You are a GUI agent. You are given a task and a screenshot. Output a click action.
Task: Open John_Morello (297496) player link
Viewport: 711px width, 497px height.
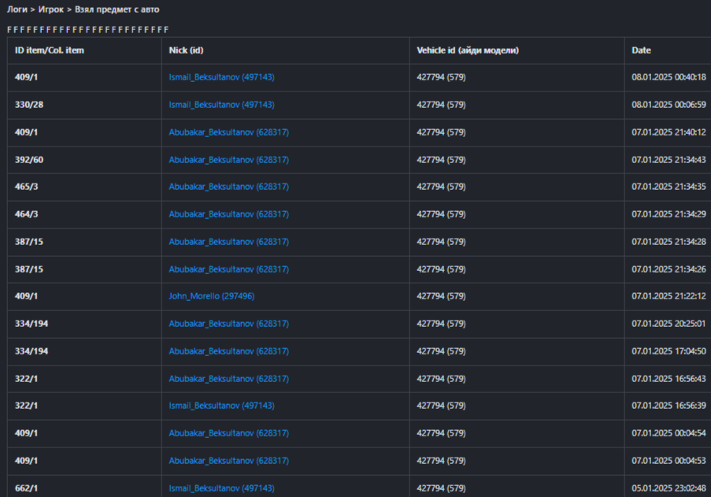pos(212,296)
